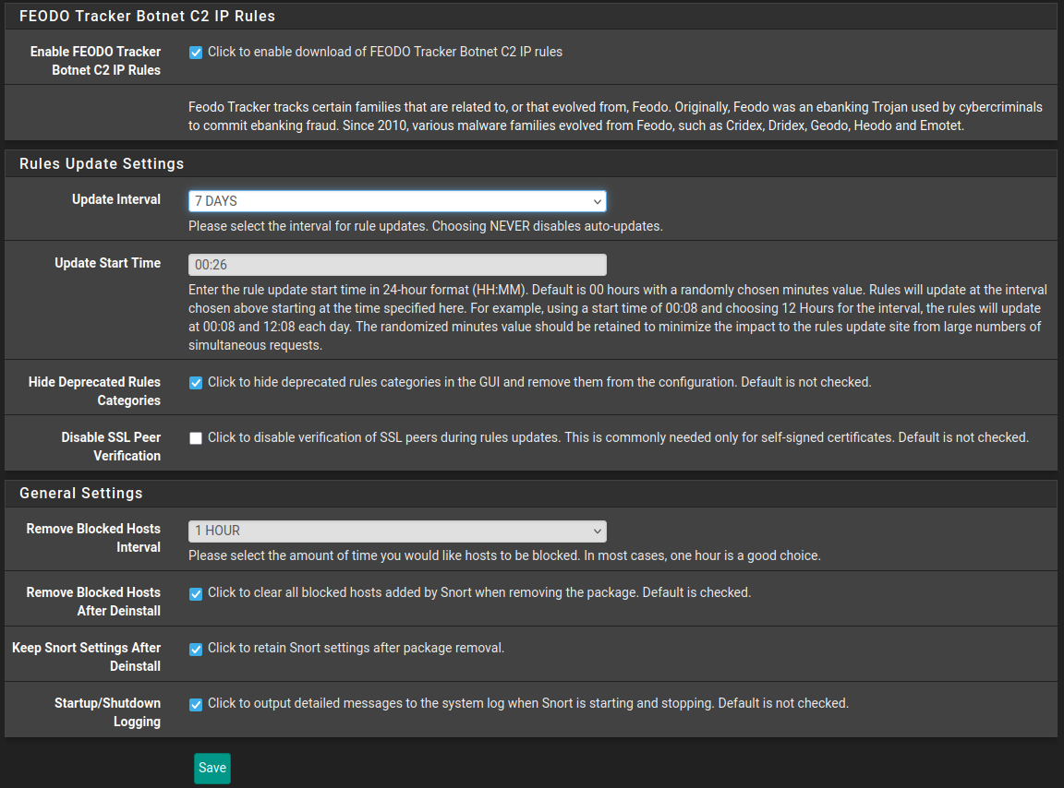Click the 'Update Start Time' label
The width and height of the screenshot is (1064, 788).
click(107, 264)
